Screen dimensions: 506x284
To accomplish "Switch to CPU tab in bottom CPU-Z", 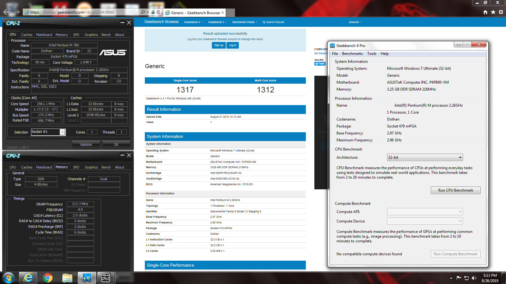I will pos(13,167).
